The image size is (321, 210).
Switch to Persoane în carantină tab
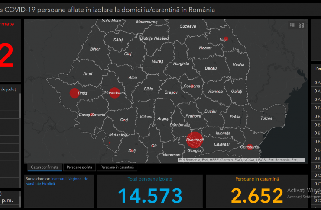(117, 167)
